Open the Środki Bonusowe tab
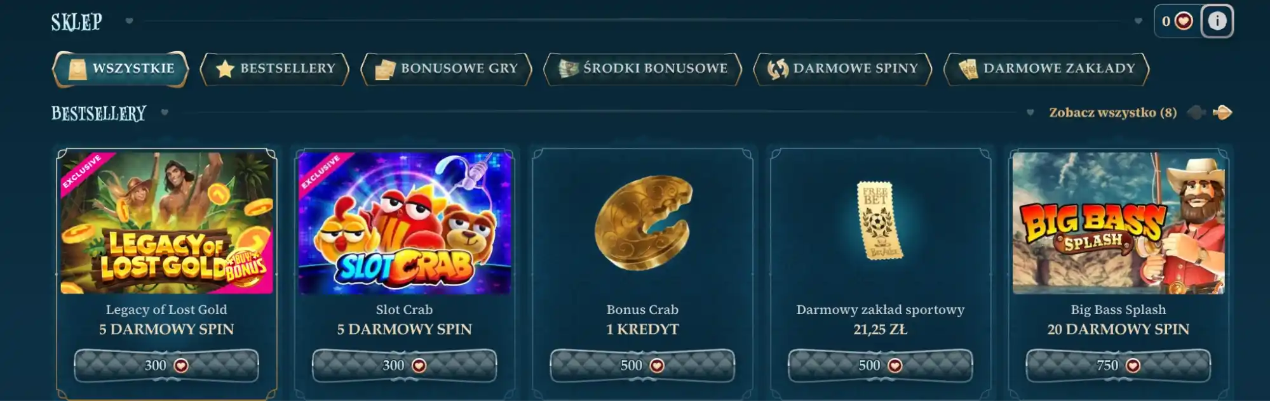1270x401 pixels. (642, 69)
